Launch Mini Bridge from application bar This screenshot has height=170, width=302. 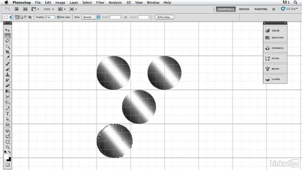point(25,9)
